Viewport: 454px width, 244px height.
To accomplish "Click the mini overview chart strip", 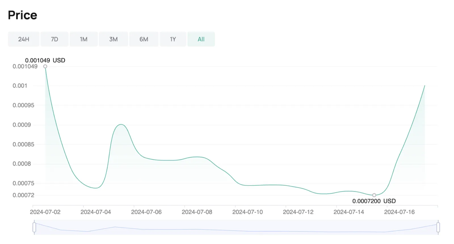I will click(x=236, y=227).
